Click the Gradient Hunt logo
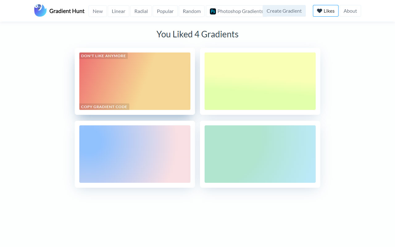The width and height of the screenshot is (395, 247). point(40,10)
